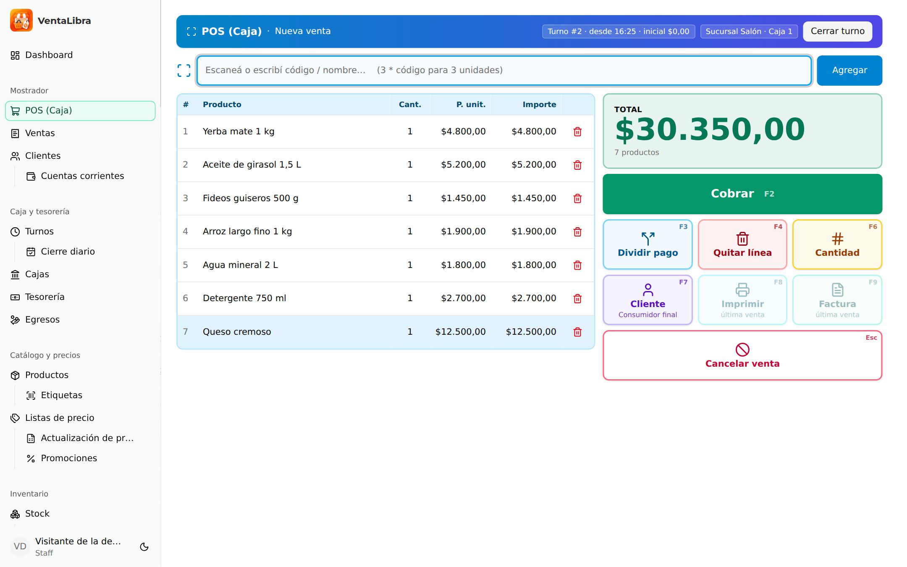Click the Quitar línea F4 tile
The image size is (907, 567).
(x=742, y=244)
